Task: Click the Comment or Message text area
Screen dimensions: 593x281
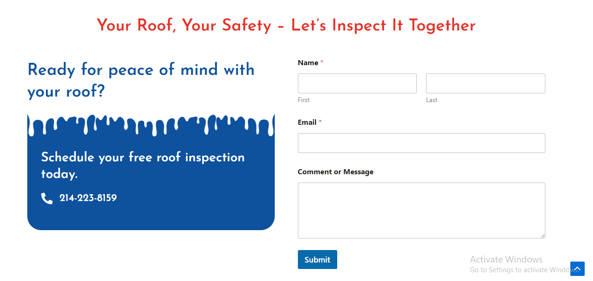Action: tap(421, 210)
